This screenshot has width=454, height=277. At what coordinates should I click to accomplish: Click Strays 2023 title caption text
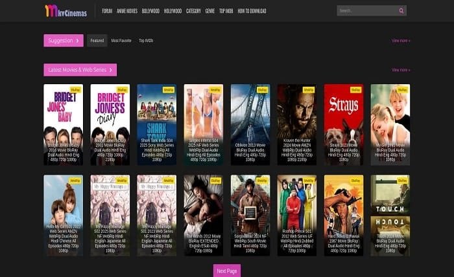(344, 152)
